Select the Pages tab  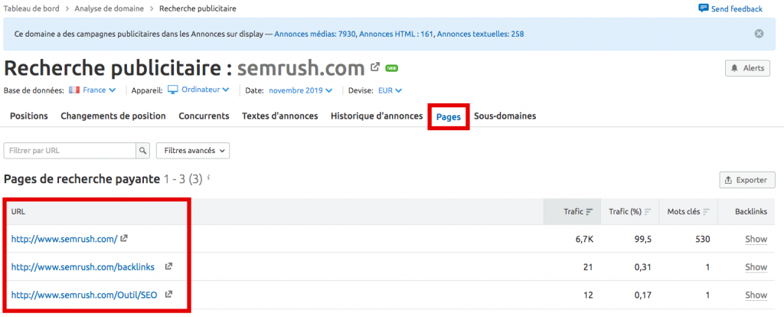tap(449, 117)
